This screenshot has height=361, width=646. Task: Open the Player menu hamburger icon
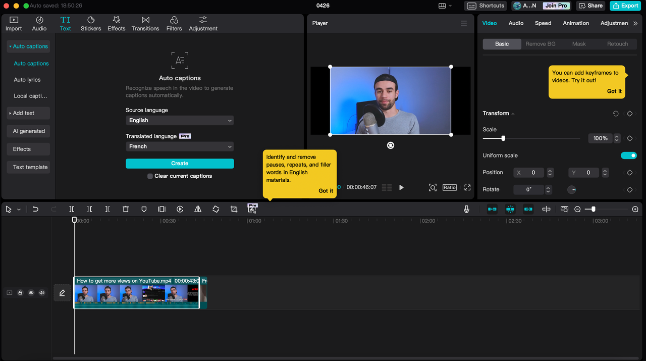pyautogui.click(x=464, y=23)
